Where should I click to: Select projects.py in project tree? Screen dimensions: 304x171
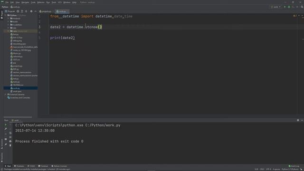click(x=17, y=66)
